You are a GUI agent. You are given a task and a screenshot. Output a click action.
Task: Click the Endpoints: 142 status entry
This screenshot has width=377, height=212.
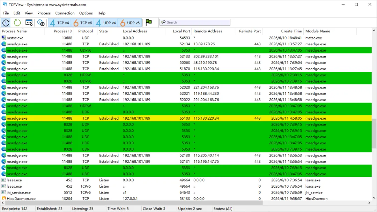click(15, 209)
